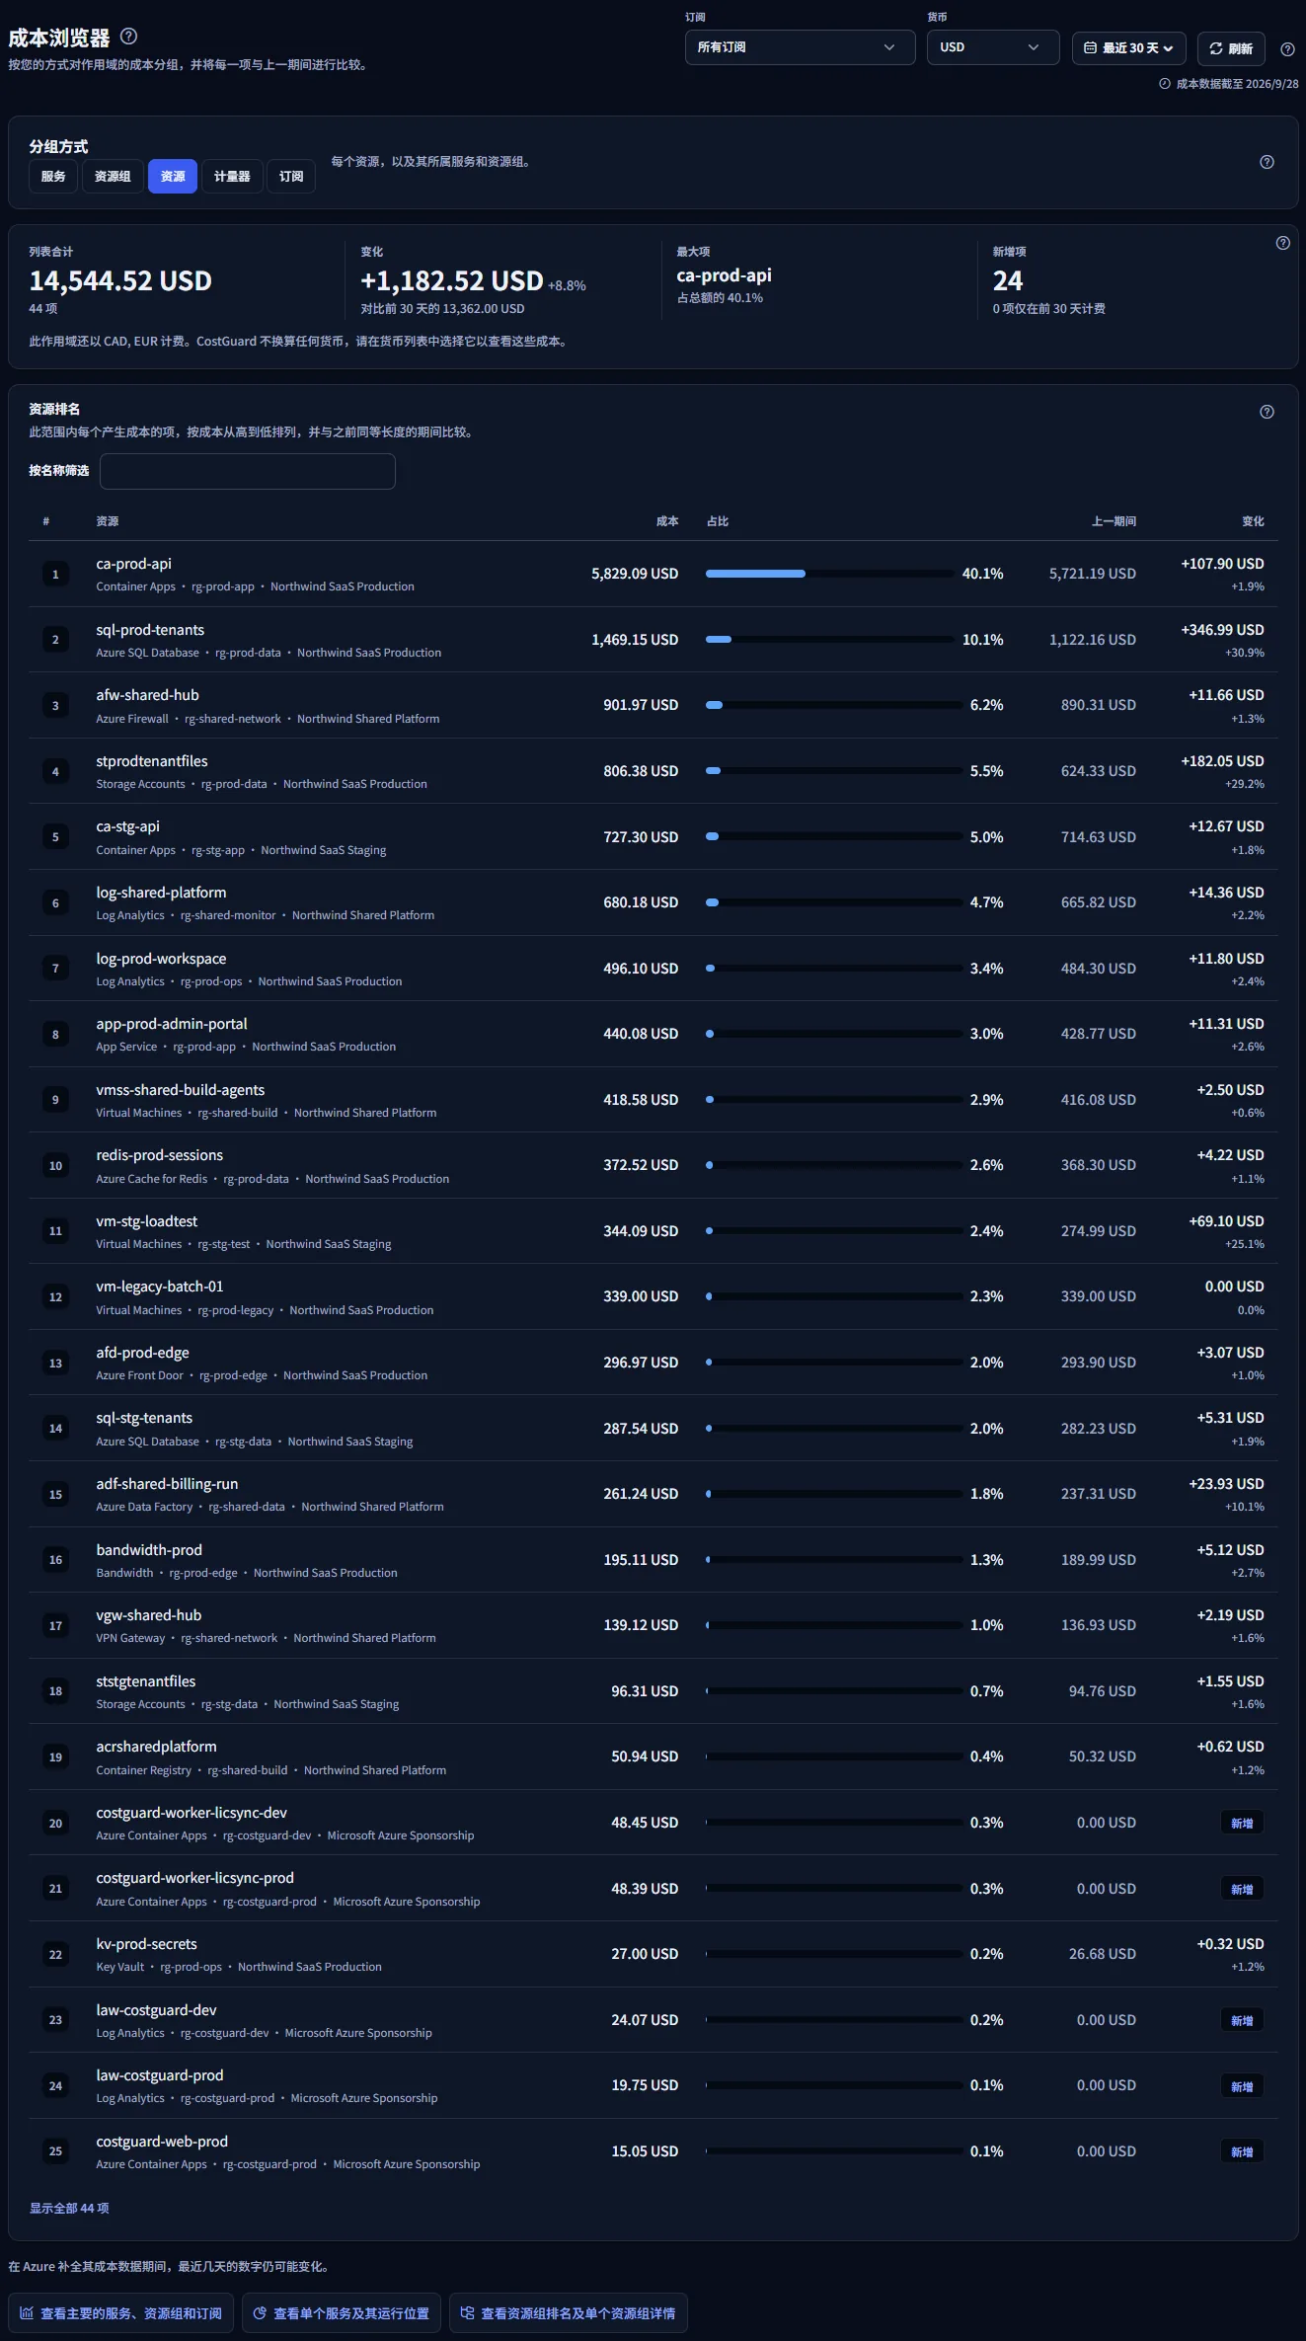The image size is (1306, 2341).
Task: Click the 最大项 ca-prod-api summary text
Action: pos(724,275)
